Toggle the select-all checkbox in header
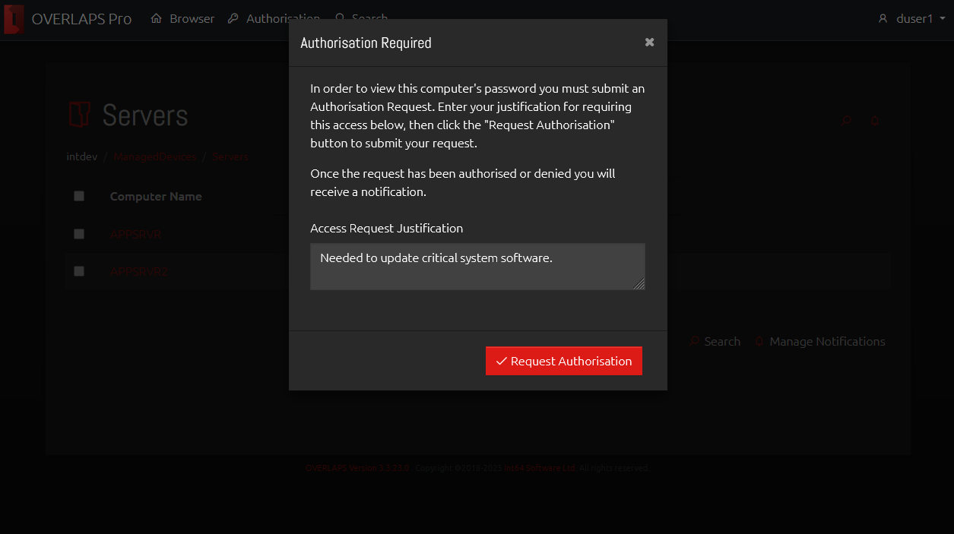This screenshot has height=534, width=954. 79,196
